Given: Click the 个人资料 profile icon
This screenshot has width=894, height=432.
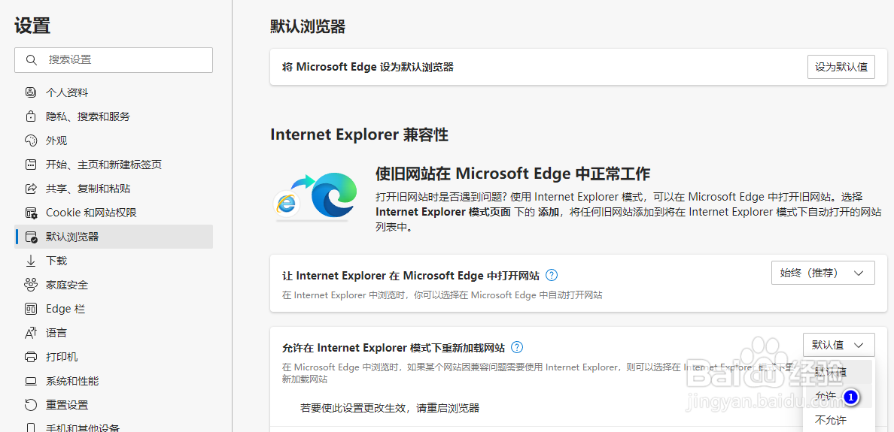Looking at the screenshot, I should (31, 92).
